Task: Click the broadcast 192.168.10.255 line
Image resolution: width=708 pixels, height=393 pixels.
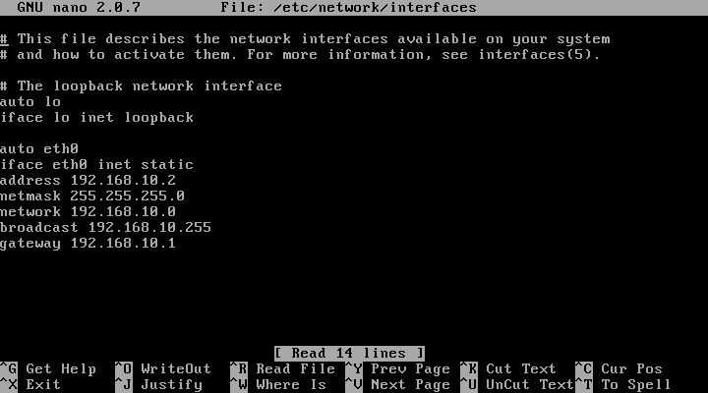Action: tap(105, 227)
